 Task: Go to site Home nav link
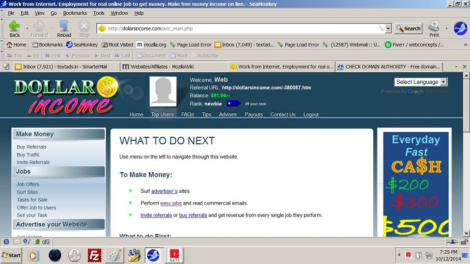tap(137, 114)
